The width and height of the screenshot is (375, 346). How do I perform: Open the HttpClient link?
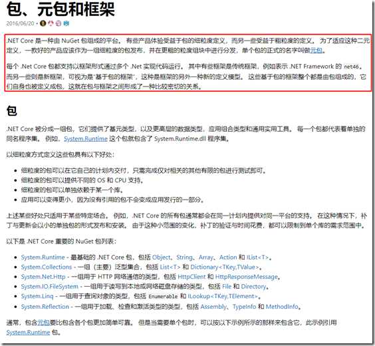coord(191,277)
